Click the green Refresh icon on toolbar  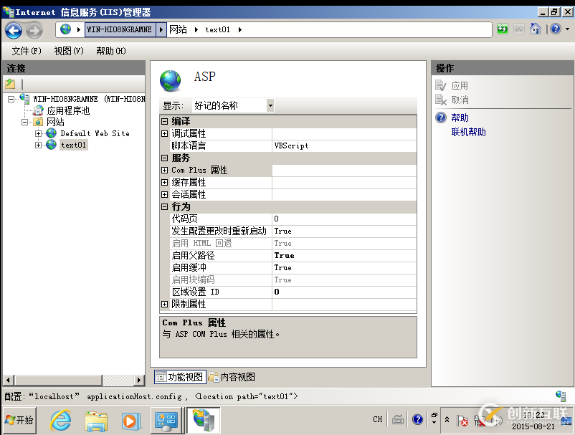coord(502,29)
